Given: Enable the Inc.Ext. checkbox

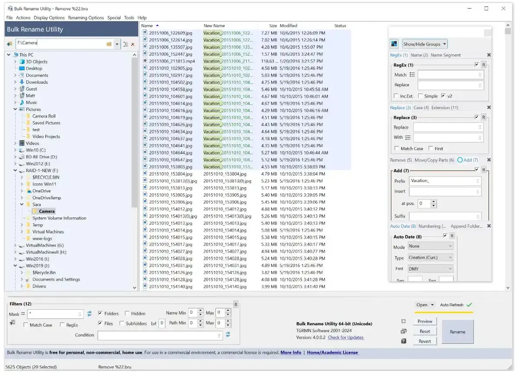Looking at the screenshot, I should click(x=396, y=96).
